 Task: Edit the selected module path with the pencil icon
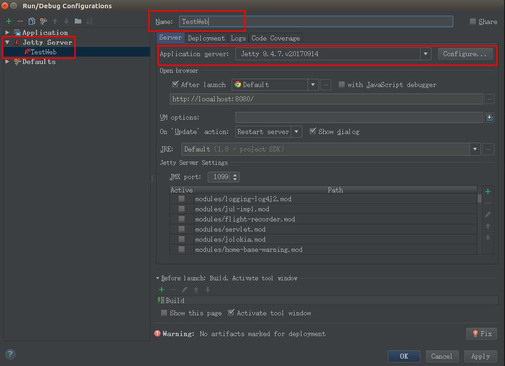pyautogui.click(x=488, y=215)
